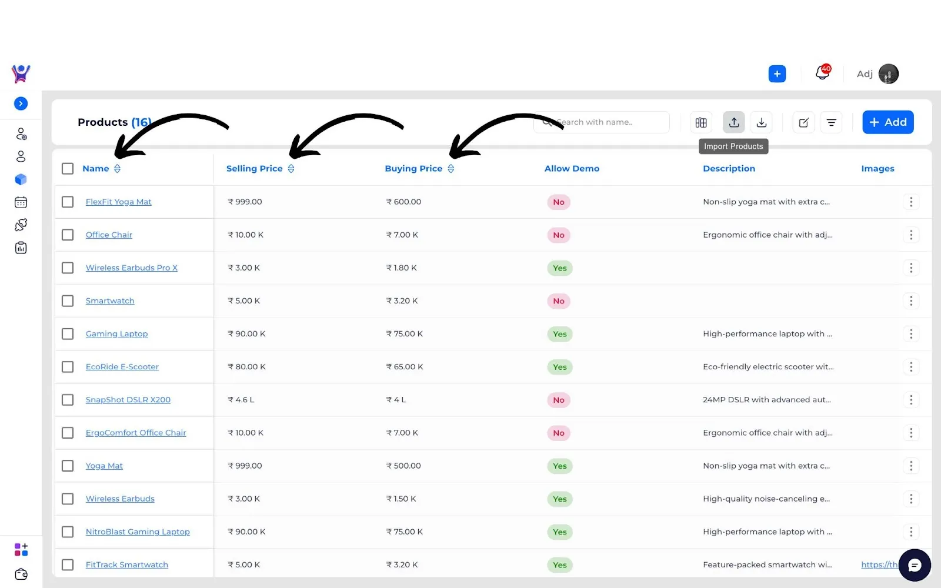
Task: Open the Products cube sidebar icon
Action: point(21,179)
